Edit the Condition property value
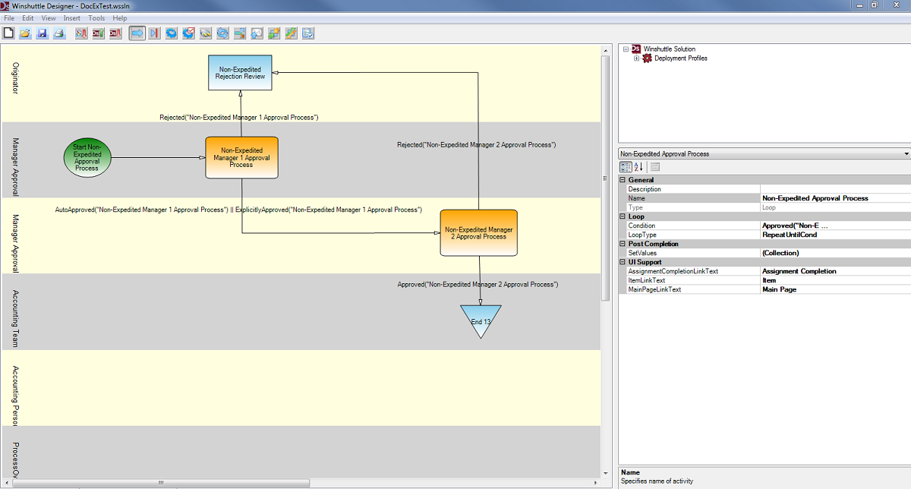The width and height of the screenshot is (911, 489). [835, 226]
